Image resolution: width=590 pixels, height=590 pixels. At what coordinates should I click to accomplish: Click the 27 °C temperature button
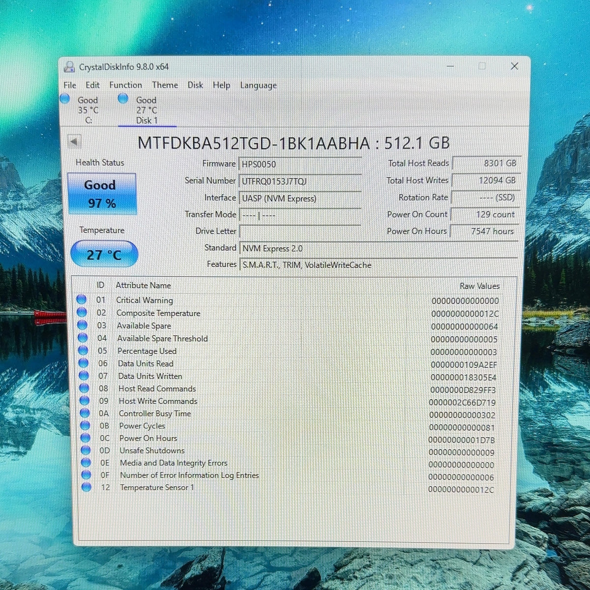(x=104, y=254)
